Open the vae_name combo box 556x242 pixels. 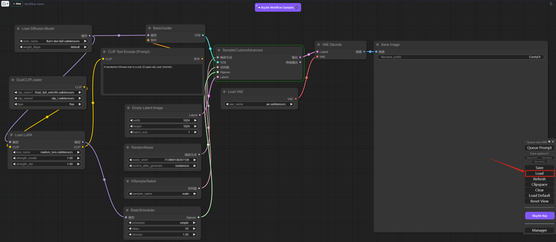(259, 104)
